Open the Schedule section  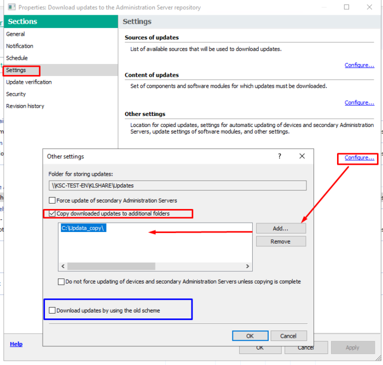coord(17,58)
